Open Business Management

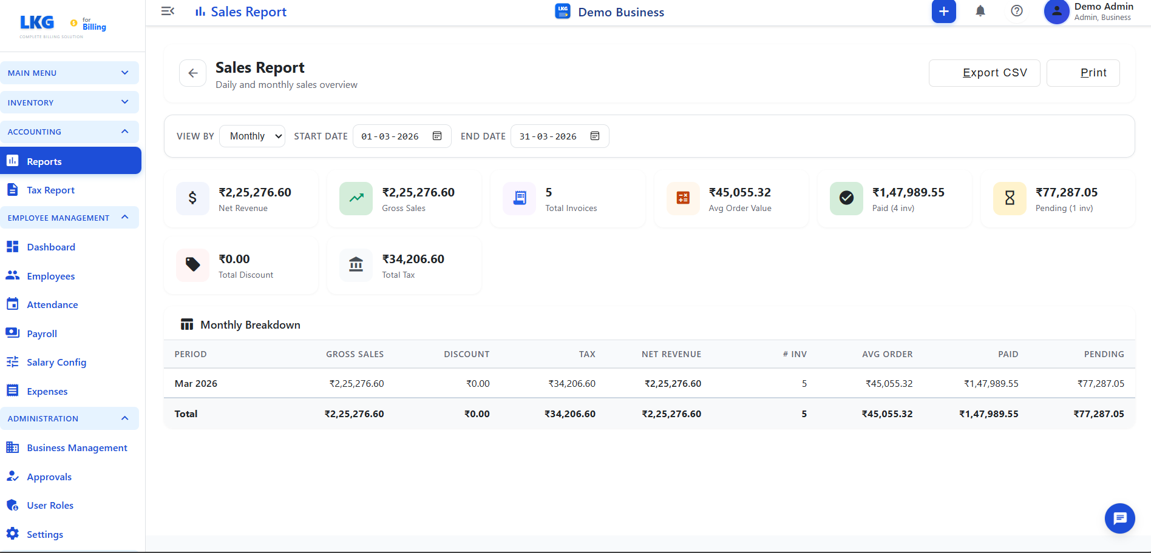click(x=70, y=447)
